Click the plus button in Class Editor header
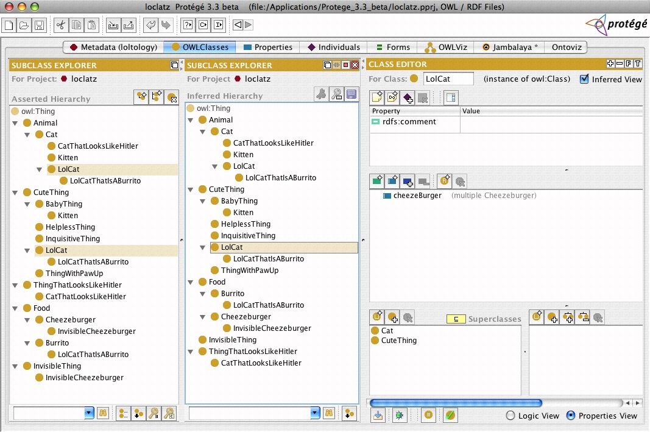This screenshot has width=650, height=432. point(610,63)
